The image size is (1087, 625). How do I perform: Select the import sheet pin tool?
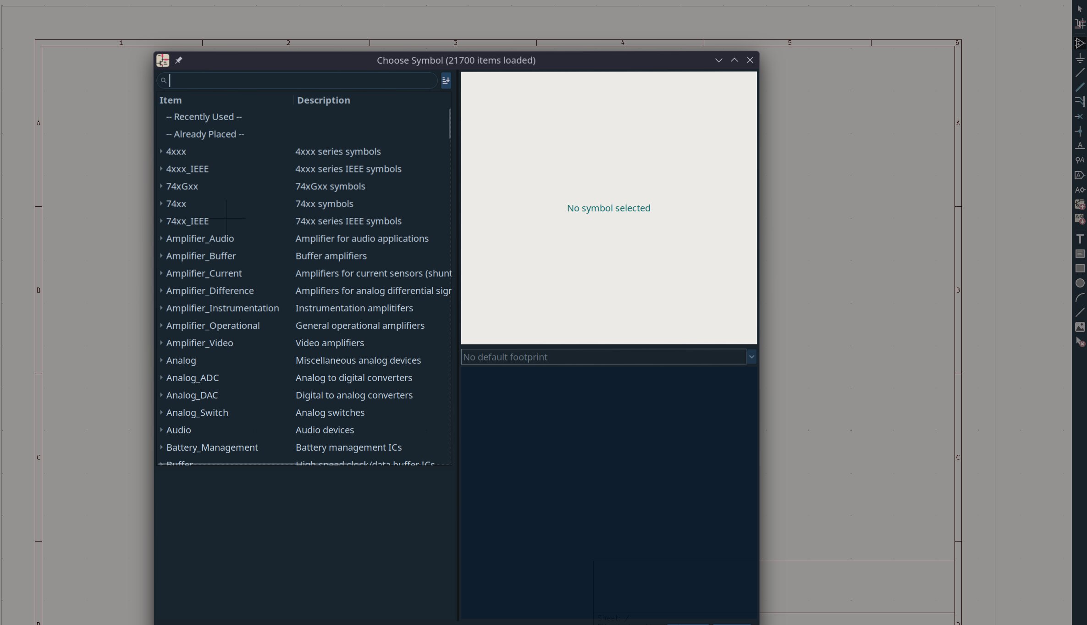point(1080,219)
